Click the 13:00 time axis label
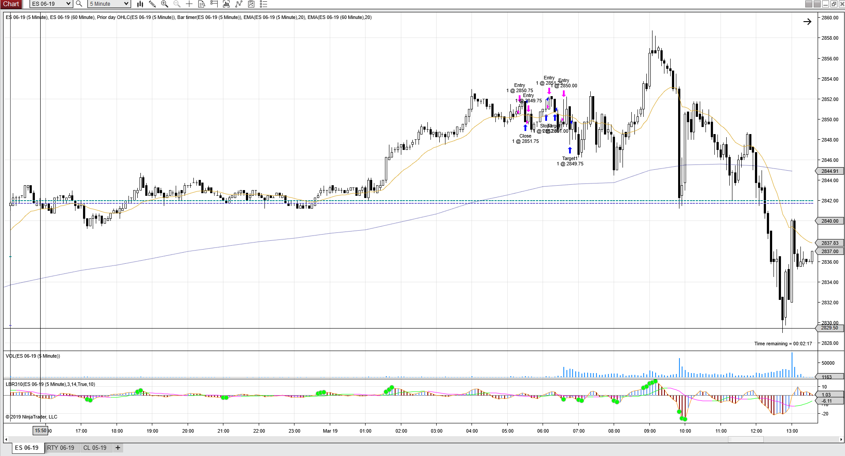The width and height of the screenshot is (845, 456). tap(792, 431)
